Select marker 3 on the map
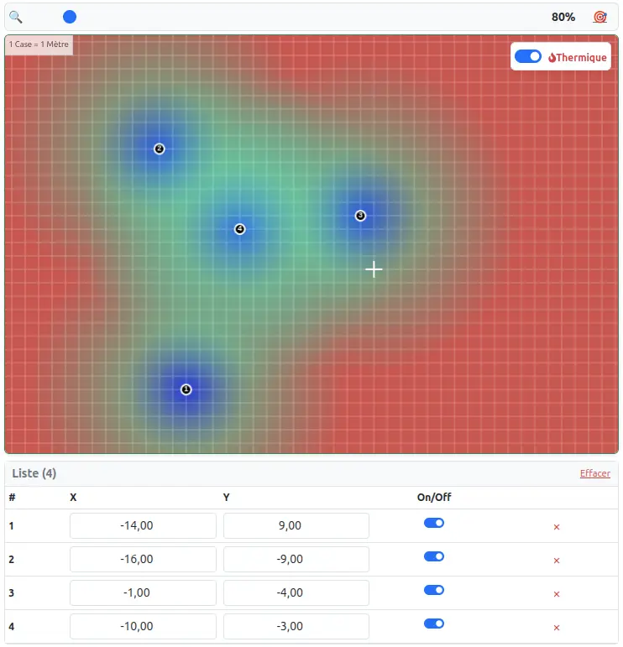The width and height of the screenshot is (623, 647). coord(360,216)
